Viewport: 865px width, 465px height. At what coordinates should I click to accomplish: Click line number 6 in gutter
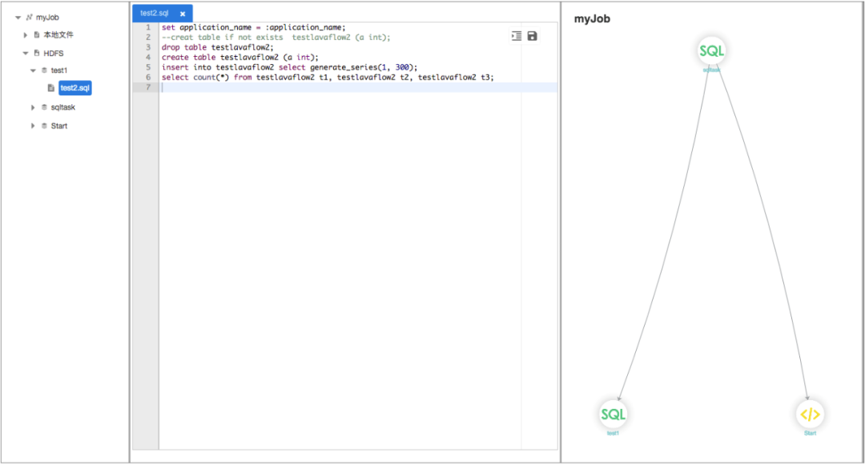point(148,77)
